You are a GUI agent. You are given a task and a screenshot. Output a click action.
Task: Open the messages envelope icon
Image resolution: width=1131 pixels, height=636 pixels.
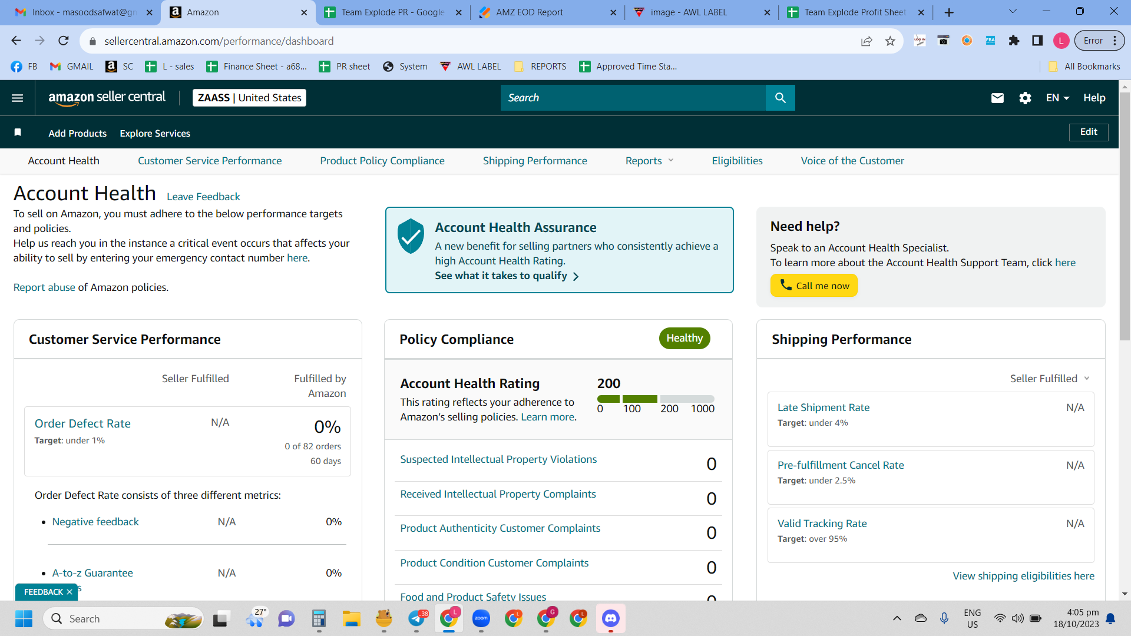[997, 98]
